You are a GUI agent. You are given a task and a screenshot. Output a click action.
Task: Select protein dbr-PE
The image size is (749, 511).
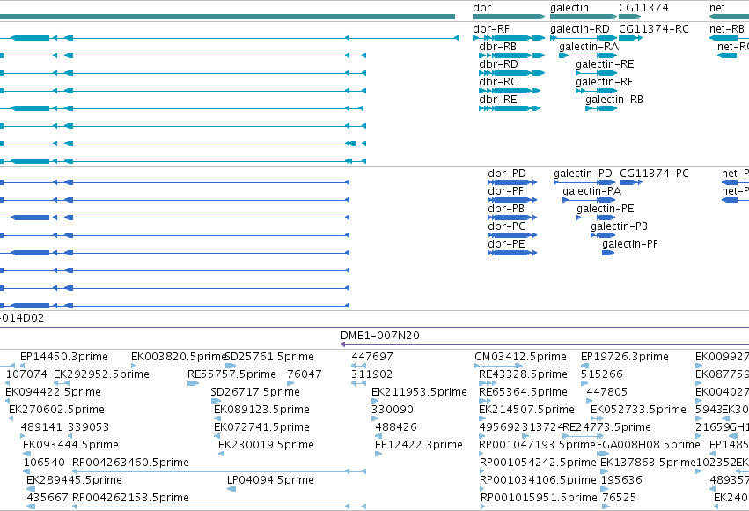[506, 244]
